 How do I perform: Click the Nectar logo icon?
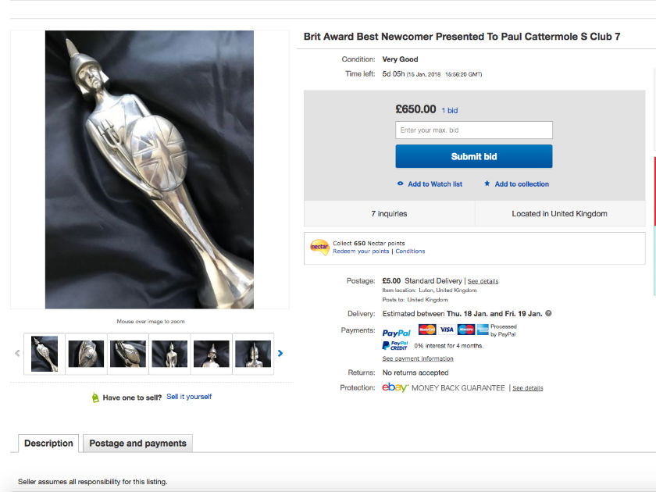tap(319, 247)
